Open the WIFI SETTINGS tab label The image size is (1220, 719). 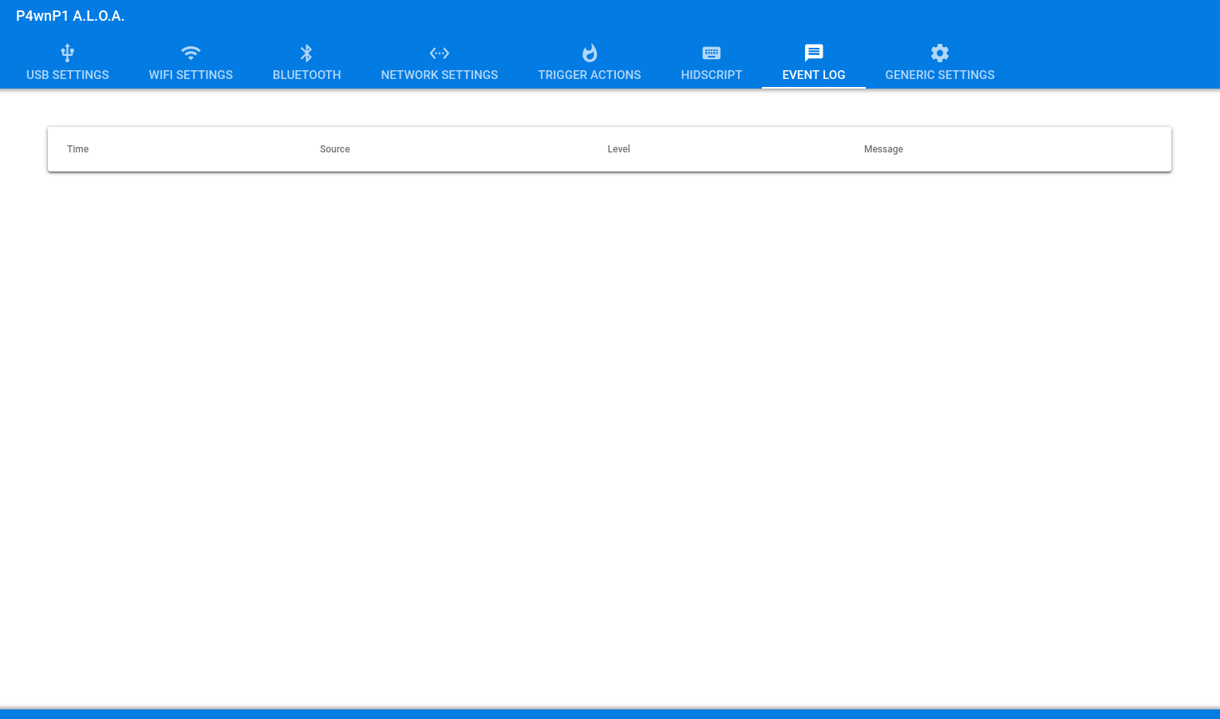coord(191,75)
